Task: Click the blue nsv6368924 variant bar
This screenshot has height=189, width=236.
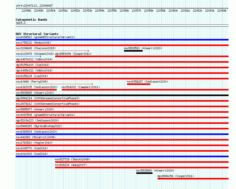Action: (122, 134)
